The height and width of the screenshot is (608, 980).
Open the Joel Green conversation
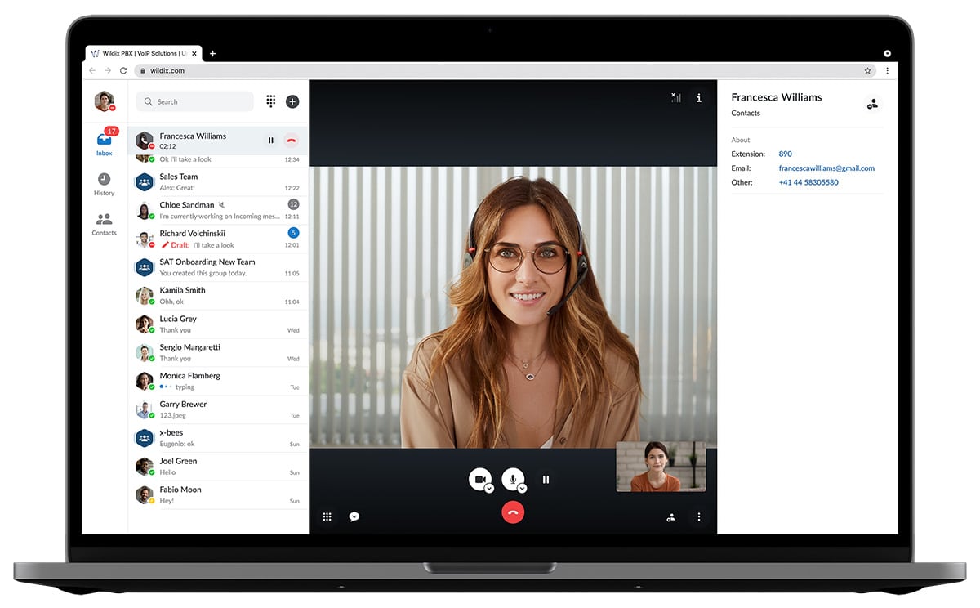[x=218, y=466]
